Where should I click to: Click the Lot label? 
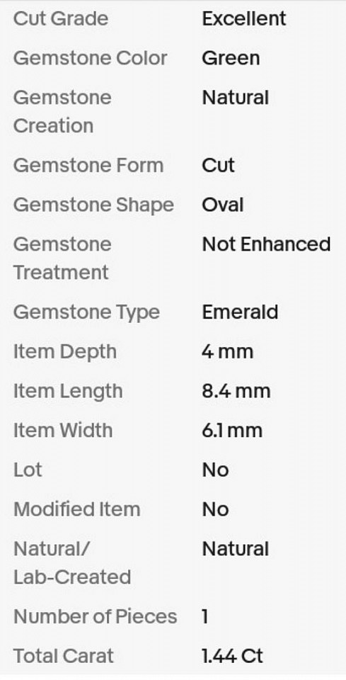[x=28, y=470]
